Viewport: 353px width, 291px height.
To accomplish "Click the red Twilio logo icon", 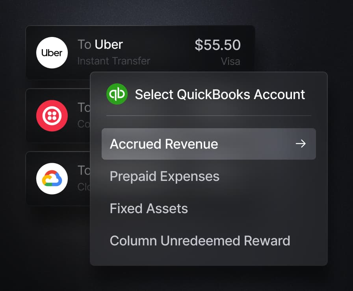I will pyautogui.click(x=52, y=116).
